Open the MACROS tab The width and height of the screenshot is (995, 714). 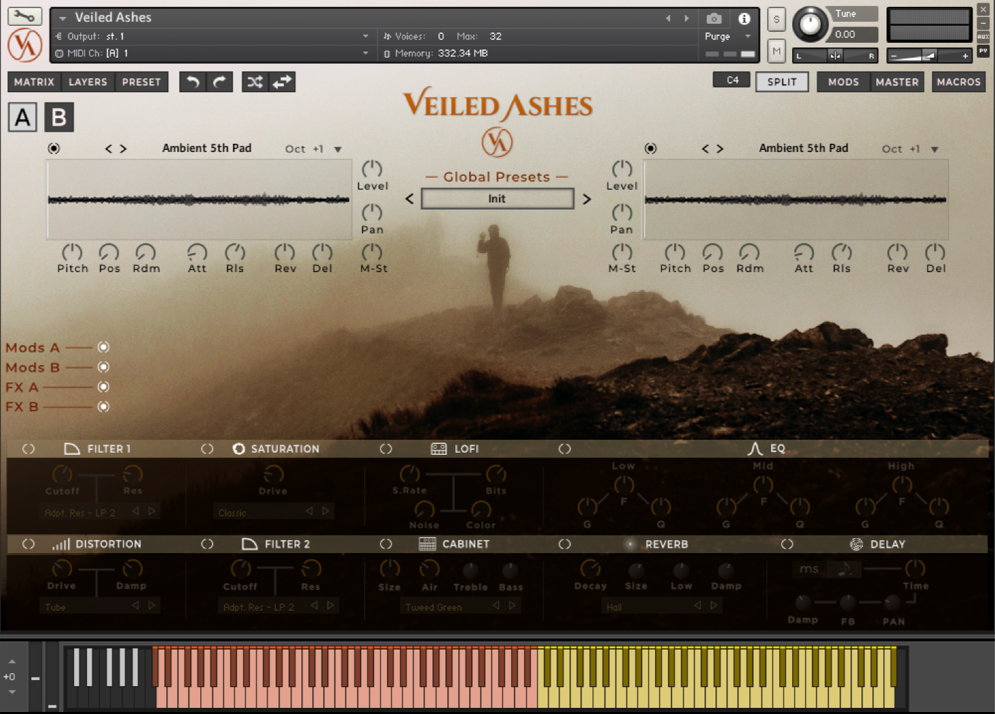958,82
